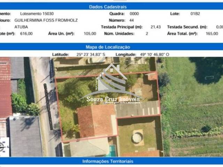This screenshot has width=223, height=167.
Task: Click the orange tiled roof house
Action: tap(95, 121)
